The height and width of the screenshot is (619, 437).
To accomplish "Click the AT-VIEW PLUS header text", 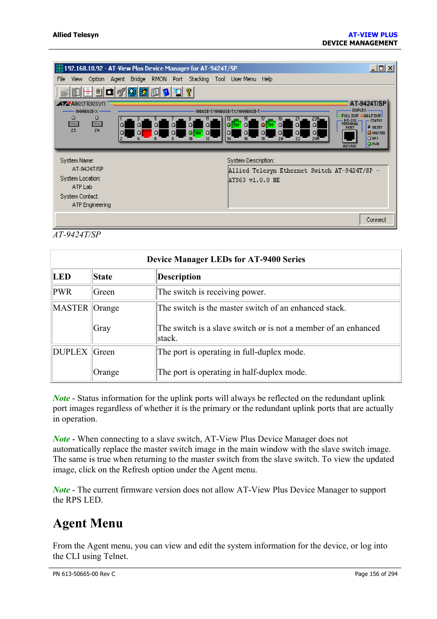I will tap(373, 35).
